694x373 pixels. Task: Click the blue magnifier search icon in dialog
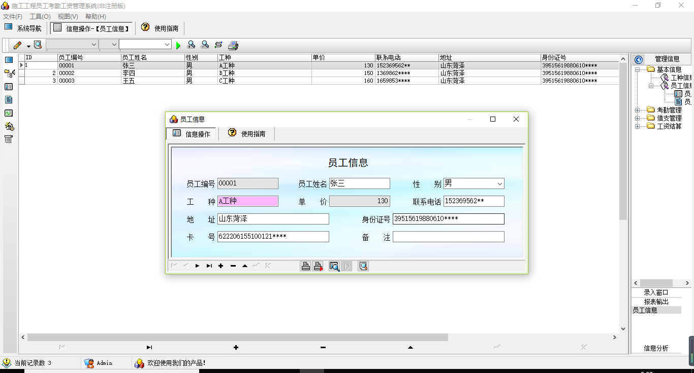pos(334,266)
